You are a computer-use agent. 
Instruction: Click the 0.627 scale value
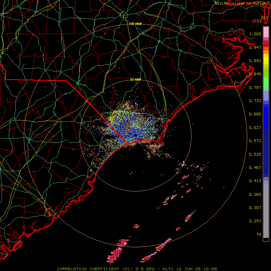[255, 128]
